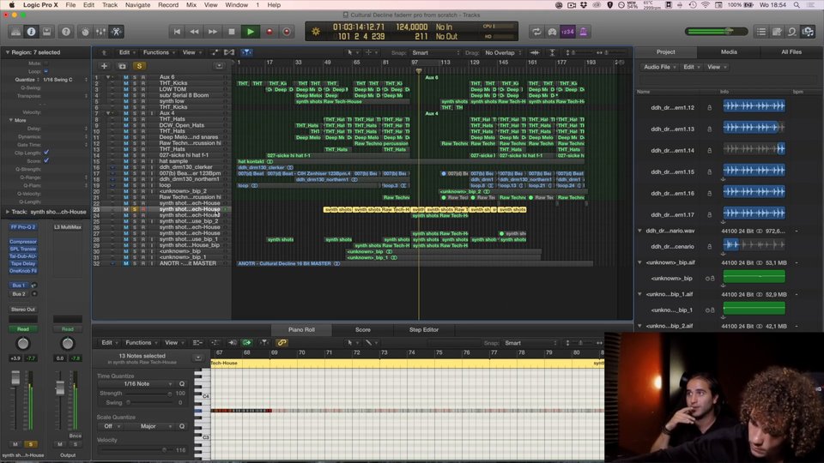Viewport: 824px width, 463px height.
Task: Toggle the purple Count-in 1234 button
Action: click(x=567, y=32)
